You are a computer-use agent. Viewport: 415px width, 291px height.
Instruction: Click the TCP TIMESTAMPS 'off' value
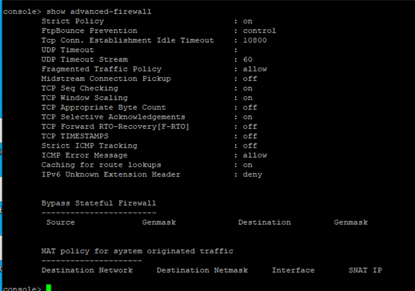point(250,136)
